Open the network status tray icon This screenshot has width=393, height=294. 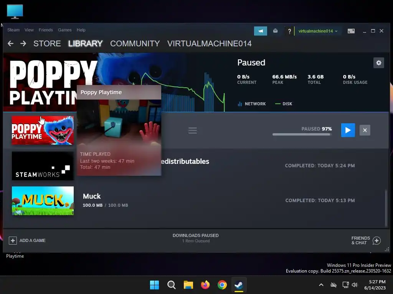pos(346,285)
